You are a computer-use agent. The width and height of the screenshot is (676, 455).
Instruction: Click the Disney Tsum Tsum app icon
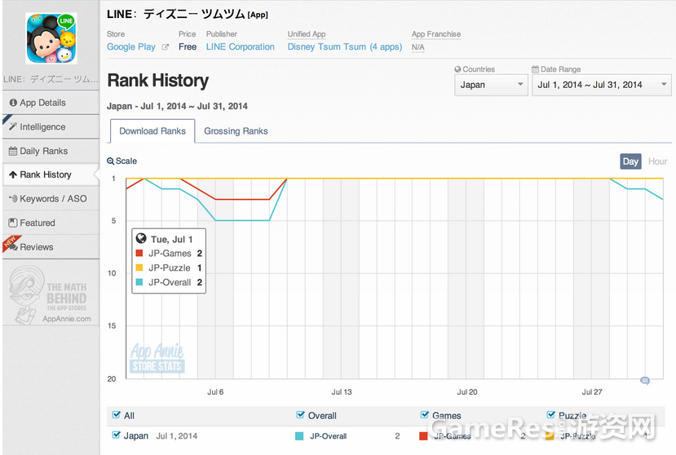click(x=51, y=38)
